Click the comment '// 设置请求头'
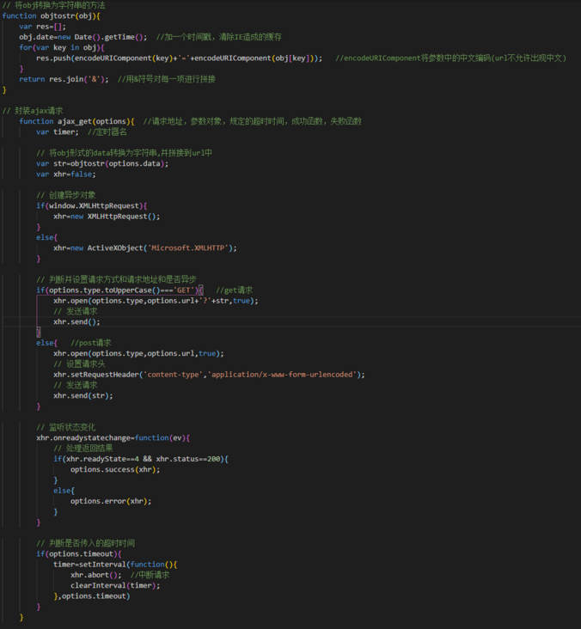This screenshot has height=629, width=581. pos(79,363)
